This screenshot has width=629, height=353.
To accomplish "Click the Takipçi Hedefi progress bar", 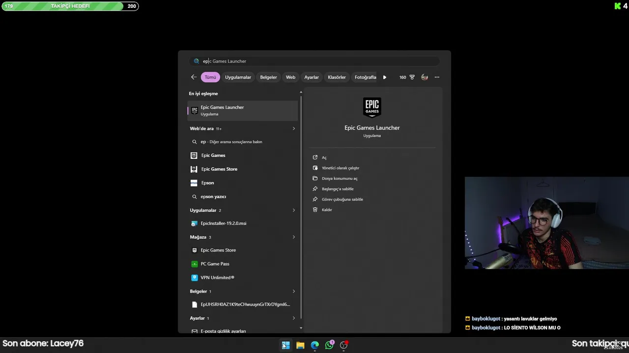I will click(70, 6).
